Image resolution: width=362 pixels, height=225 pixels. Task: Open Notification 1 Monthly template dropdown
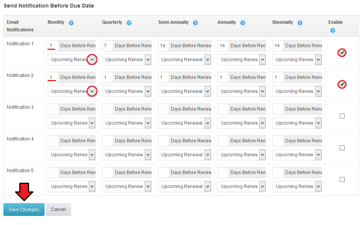coord(71,60)
